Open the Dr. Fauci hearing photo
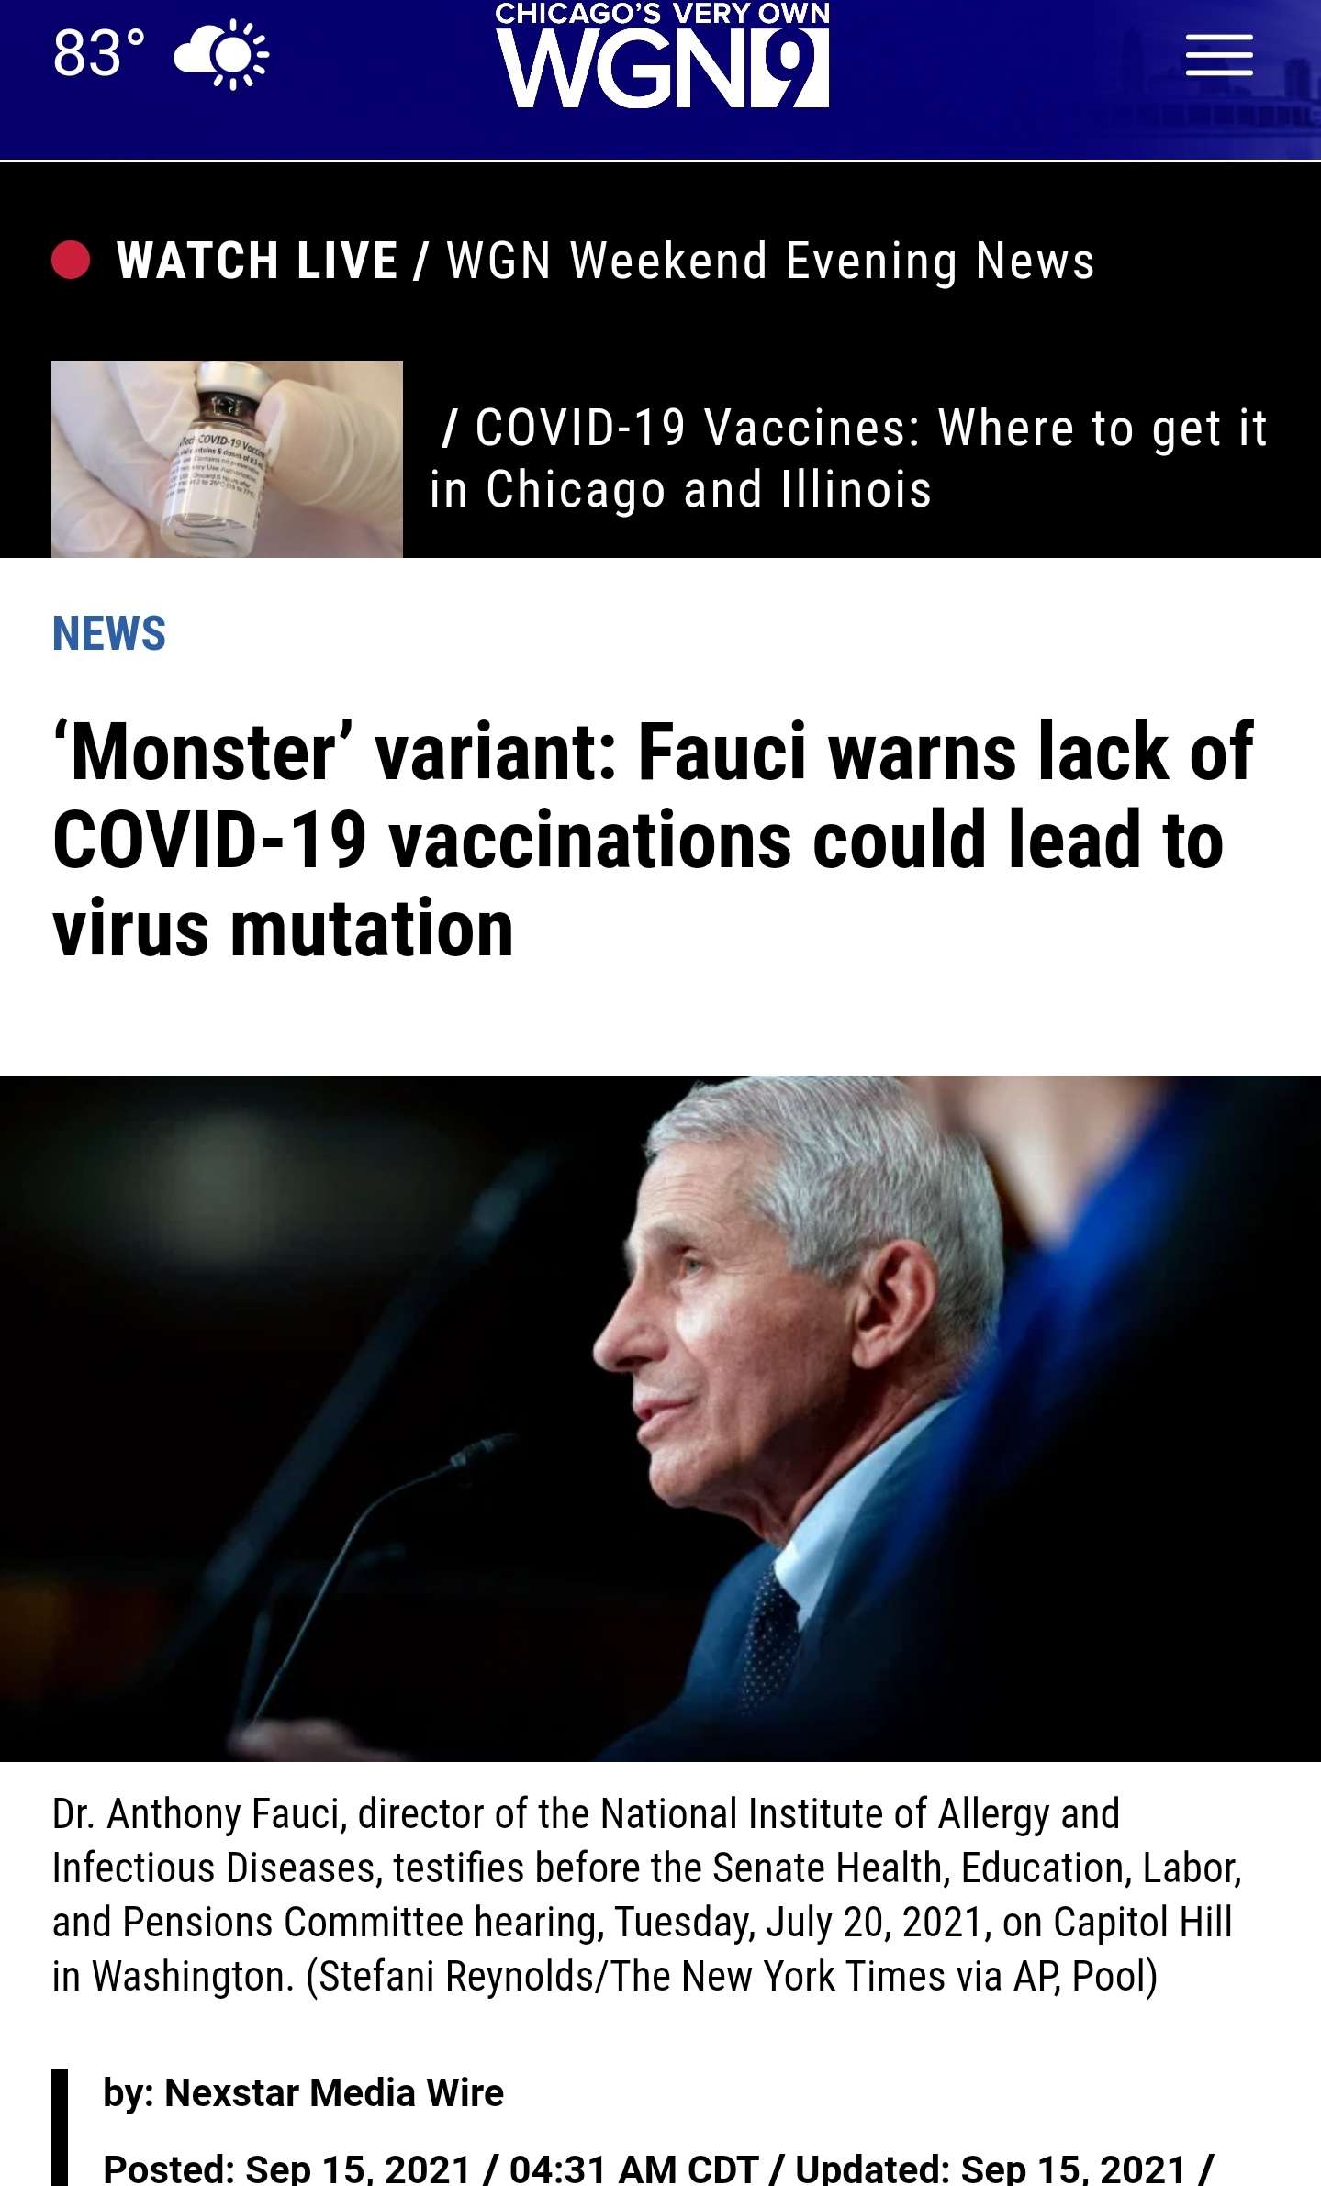Image resolution: width=1321 pixels, height=2186 pixels. (660, 1418)
